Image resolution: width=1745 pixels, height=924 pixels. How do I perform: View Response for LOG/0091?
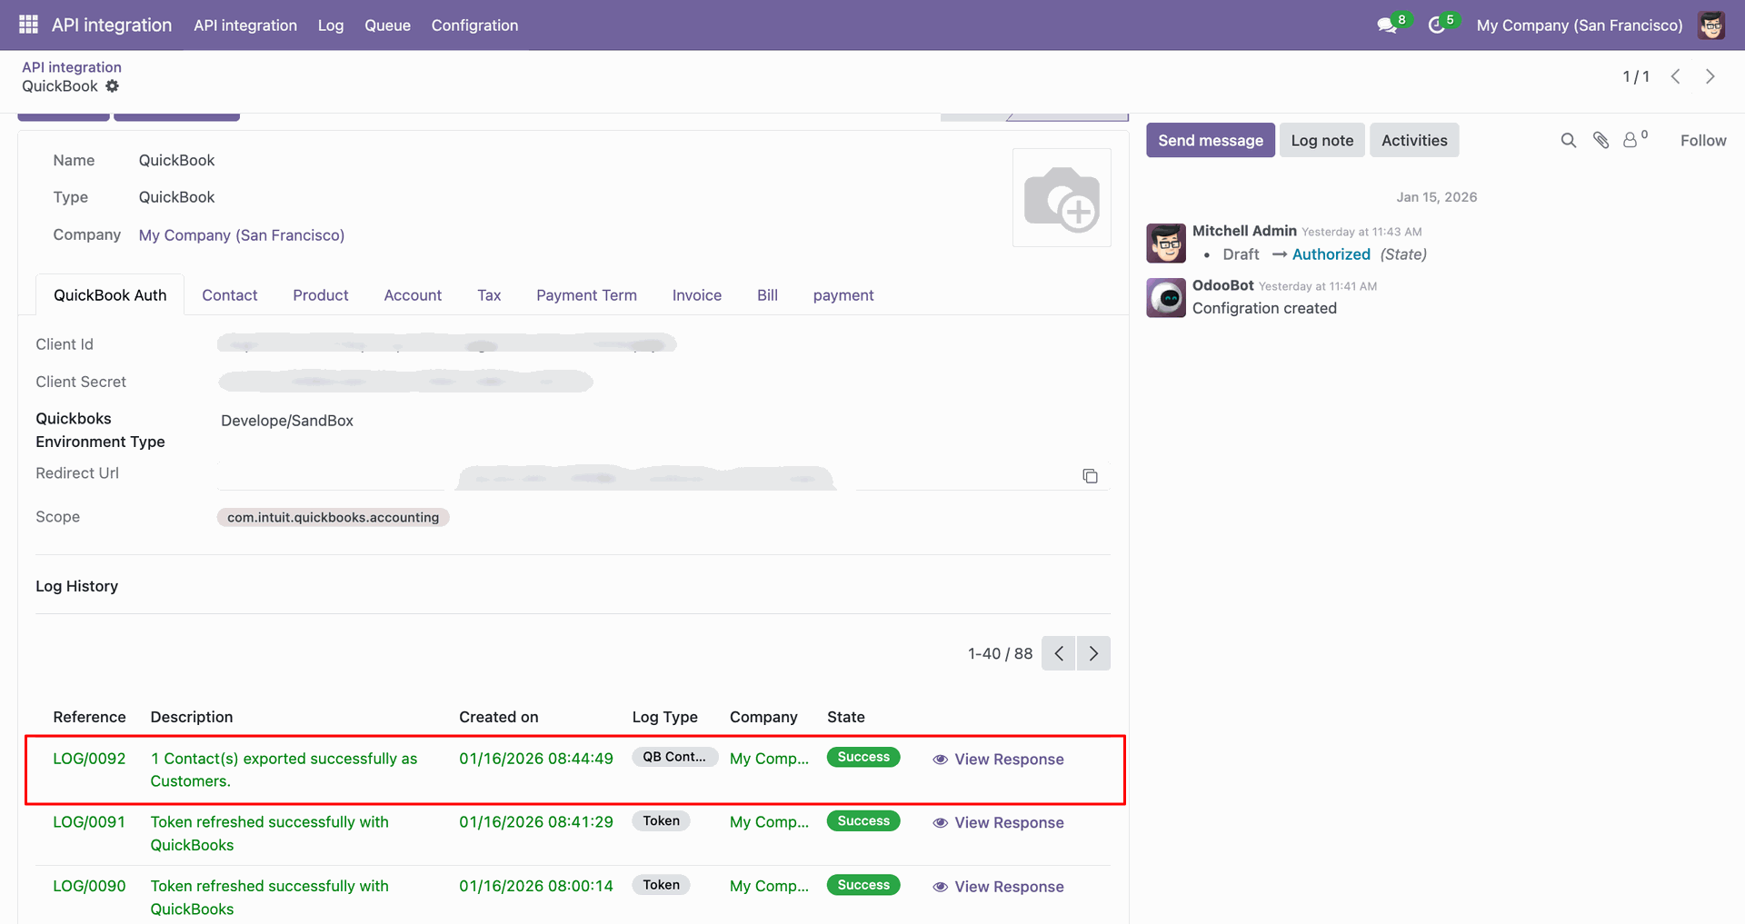coord(1009,823)
